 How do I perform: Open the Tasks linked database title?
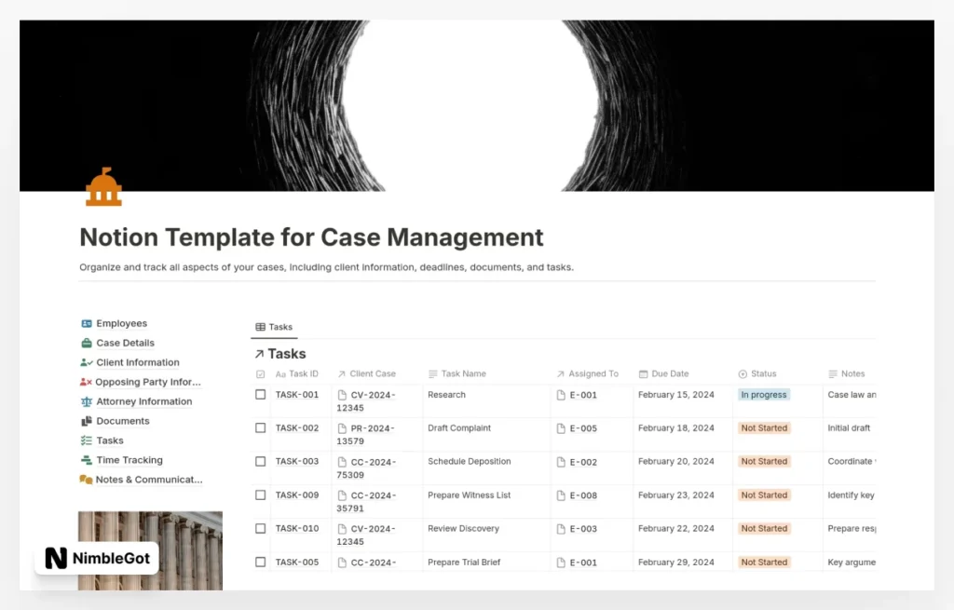click(x=286, y=354)
